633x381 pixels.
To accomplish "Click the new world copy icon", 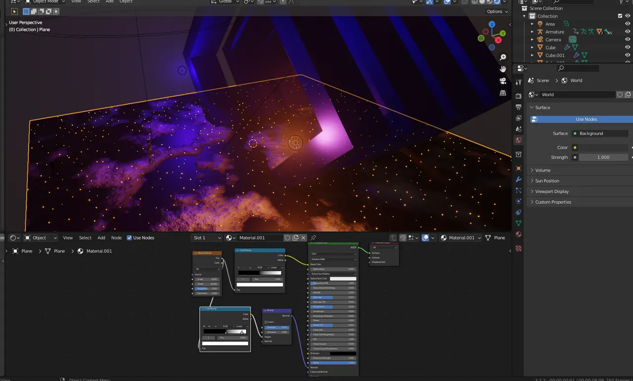I will (628, 95).
